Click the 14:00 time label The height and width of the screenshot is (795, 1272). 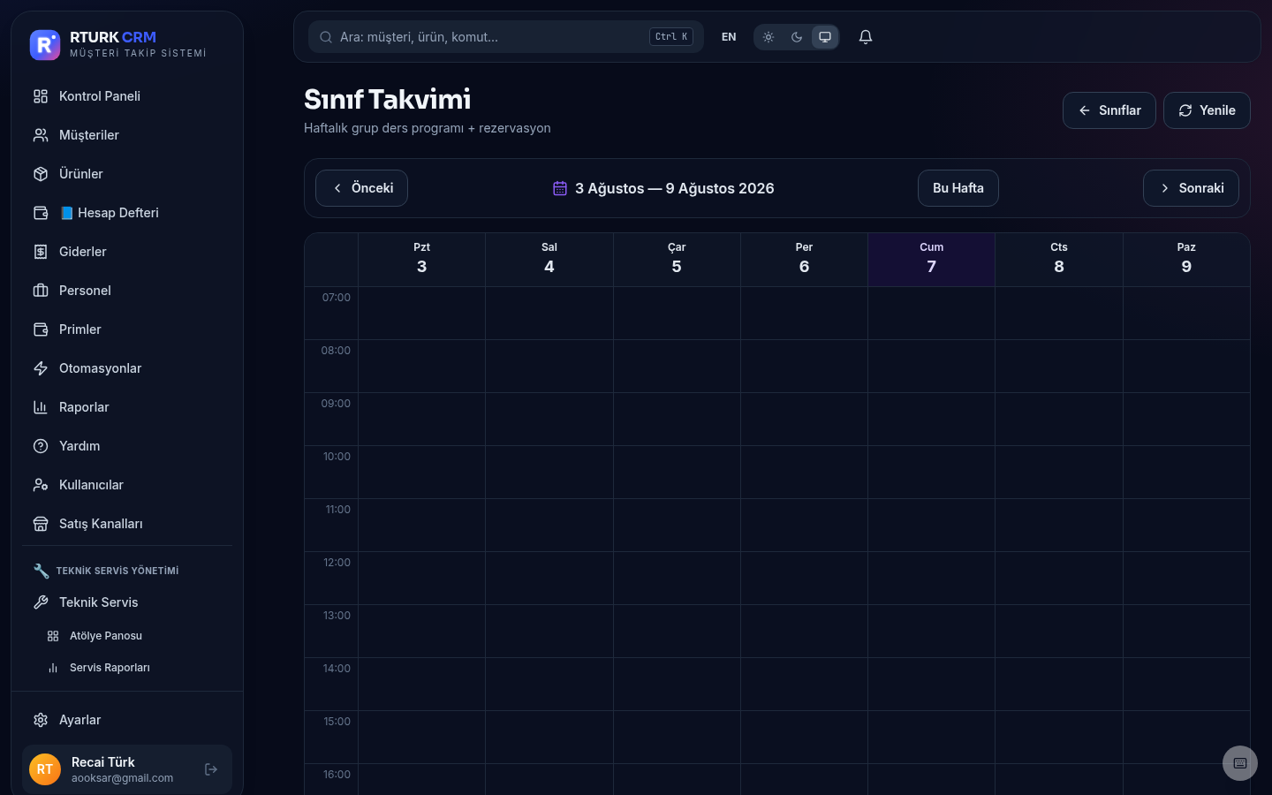(337, 669)
